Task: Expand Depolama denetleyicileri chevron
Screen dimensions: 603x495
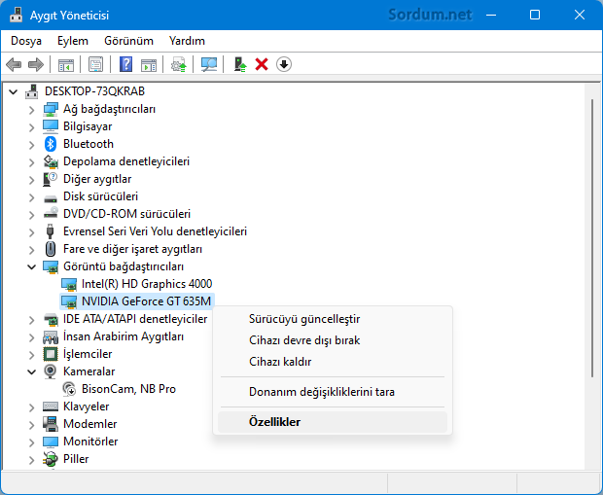Action: 31,162
